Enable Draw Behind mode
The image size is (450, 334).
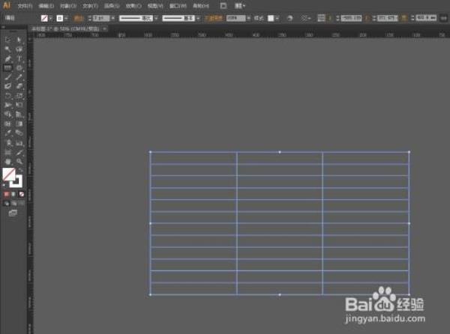pos(13,204)
